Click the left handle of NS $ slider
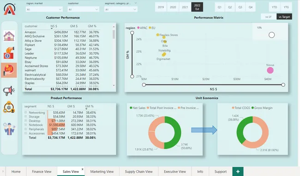This screenshot has height=176, width=300. click(144, 85)
